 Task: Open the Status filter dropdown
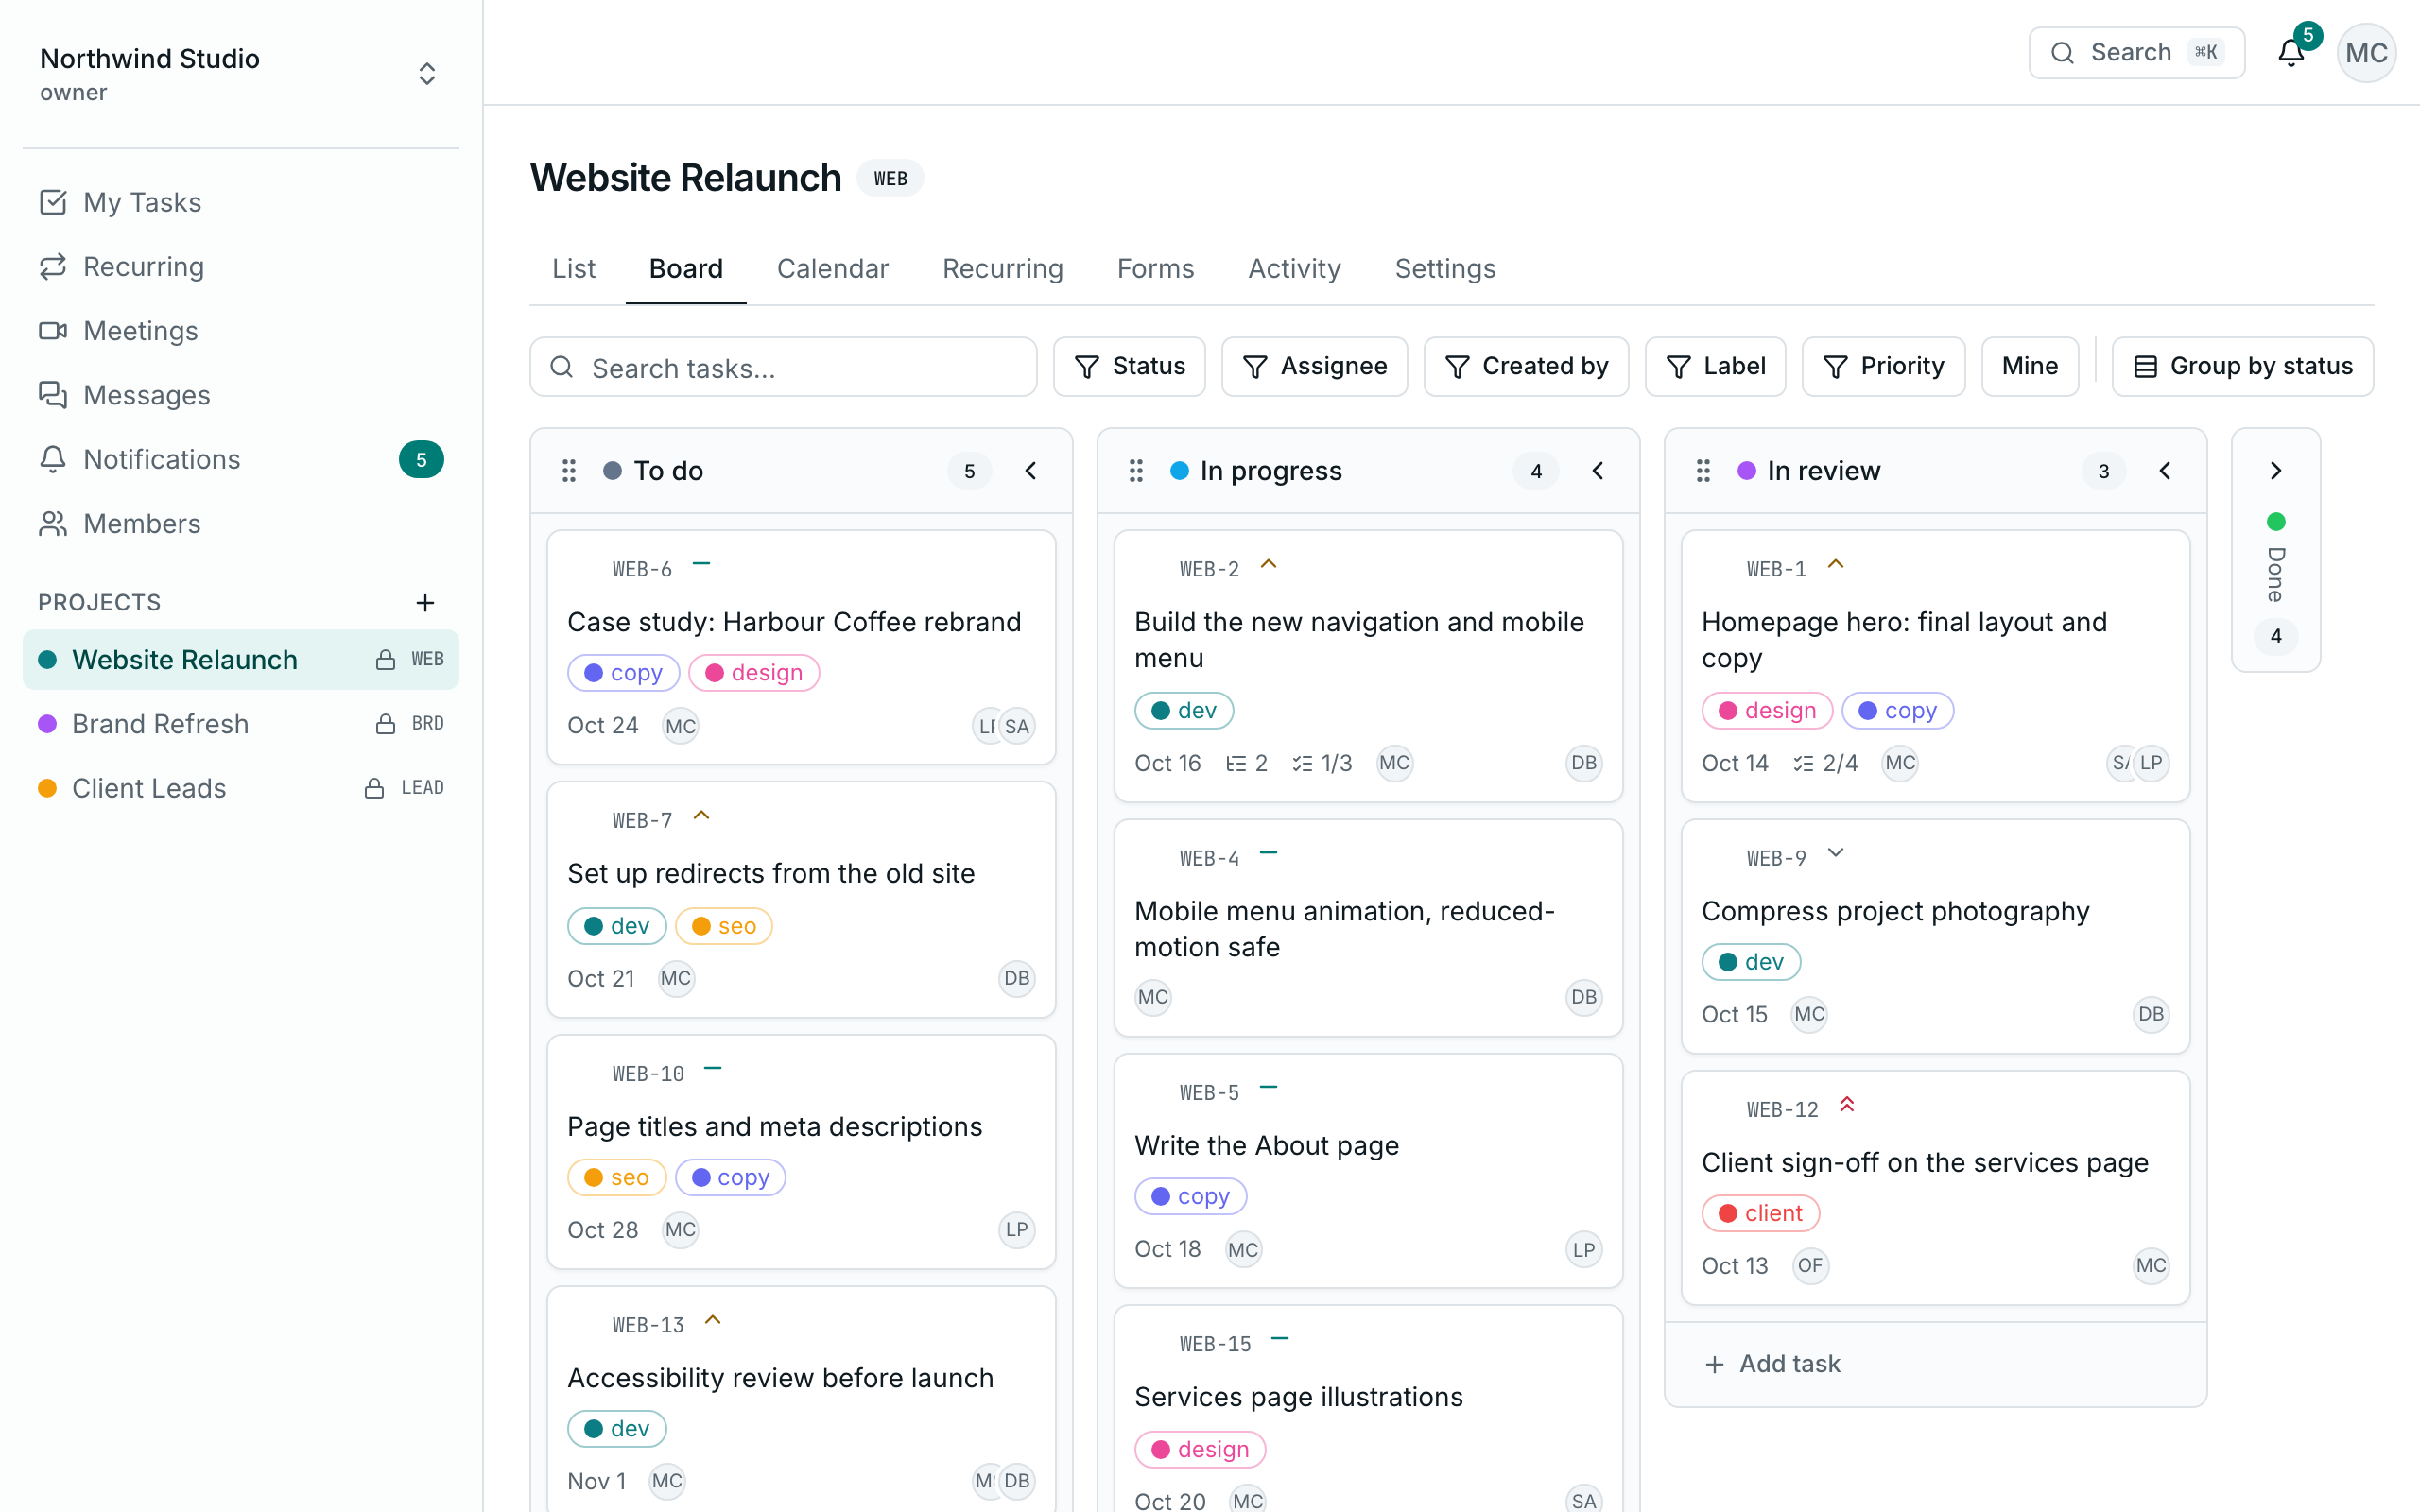(x=1129, y=366)
